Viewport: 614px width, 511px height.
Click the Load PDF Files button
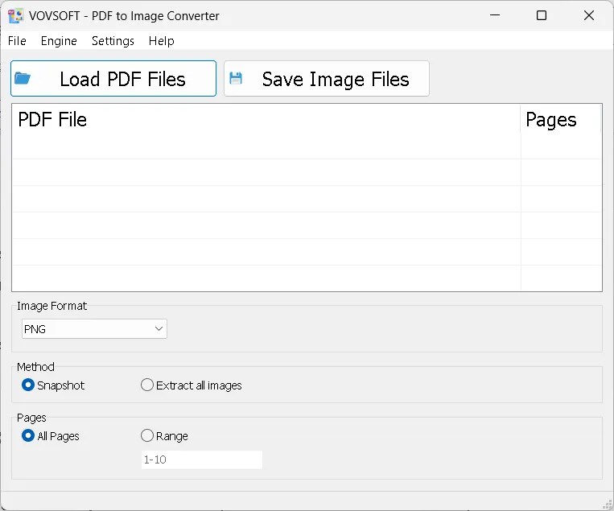(113, 78)
